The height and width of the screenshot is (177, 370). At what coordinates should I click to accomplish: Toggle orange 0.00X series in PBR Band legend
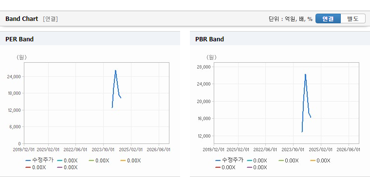[x=320, y=160]
